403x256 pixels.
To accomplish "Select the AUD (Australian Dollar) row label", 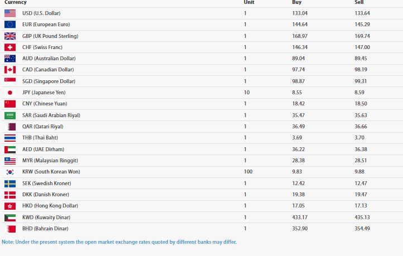I will 49,59.
